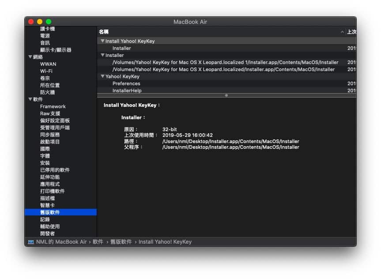Click the 路徑 Installer path value
Viewport: 381px width, 279px height.
230,141
